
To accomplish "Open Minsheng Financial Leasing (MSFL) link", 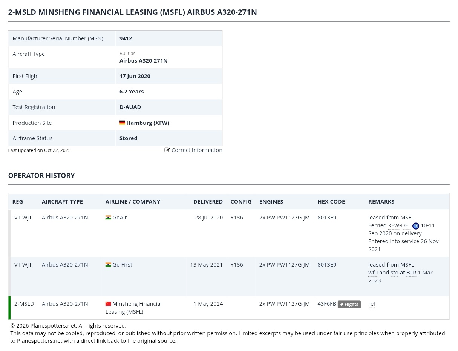I will [133, 308].
